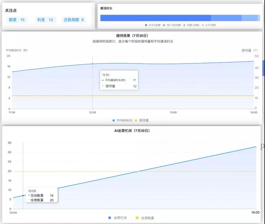The image size is (265, 224).
Task: Click the 35 tick on the AI坐席忙闲 y-axis
Action: (9, 143)
